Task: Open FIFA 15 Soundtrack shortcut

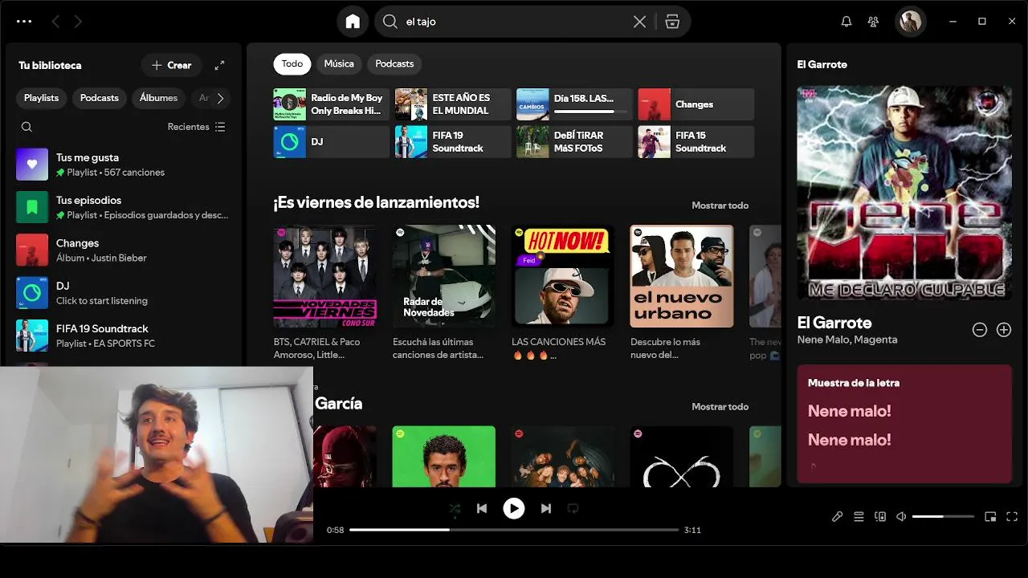Action: click(x=696, y=141)
